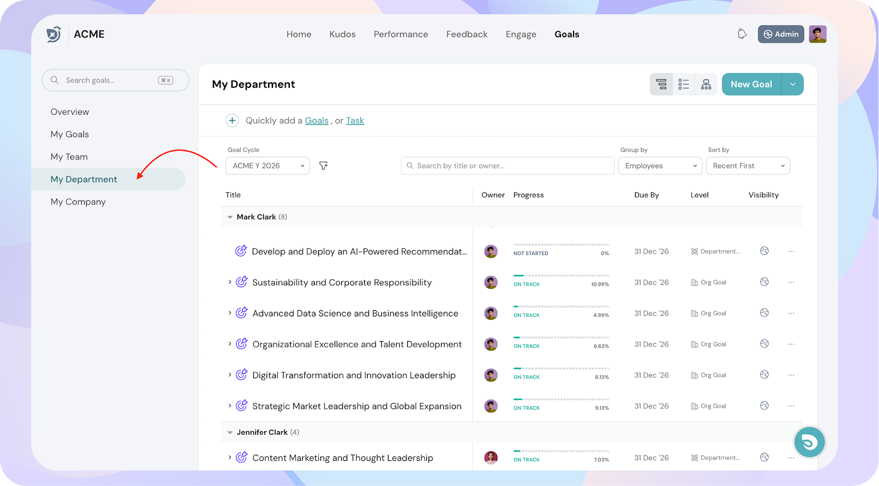Click visibility icon for Develop and Deploy row
Image resolution: width=879 pixels, height=486 pixels.
click(x=764, y=251)
